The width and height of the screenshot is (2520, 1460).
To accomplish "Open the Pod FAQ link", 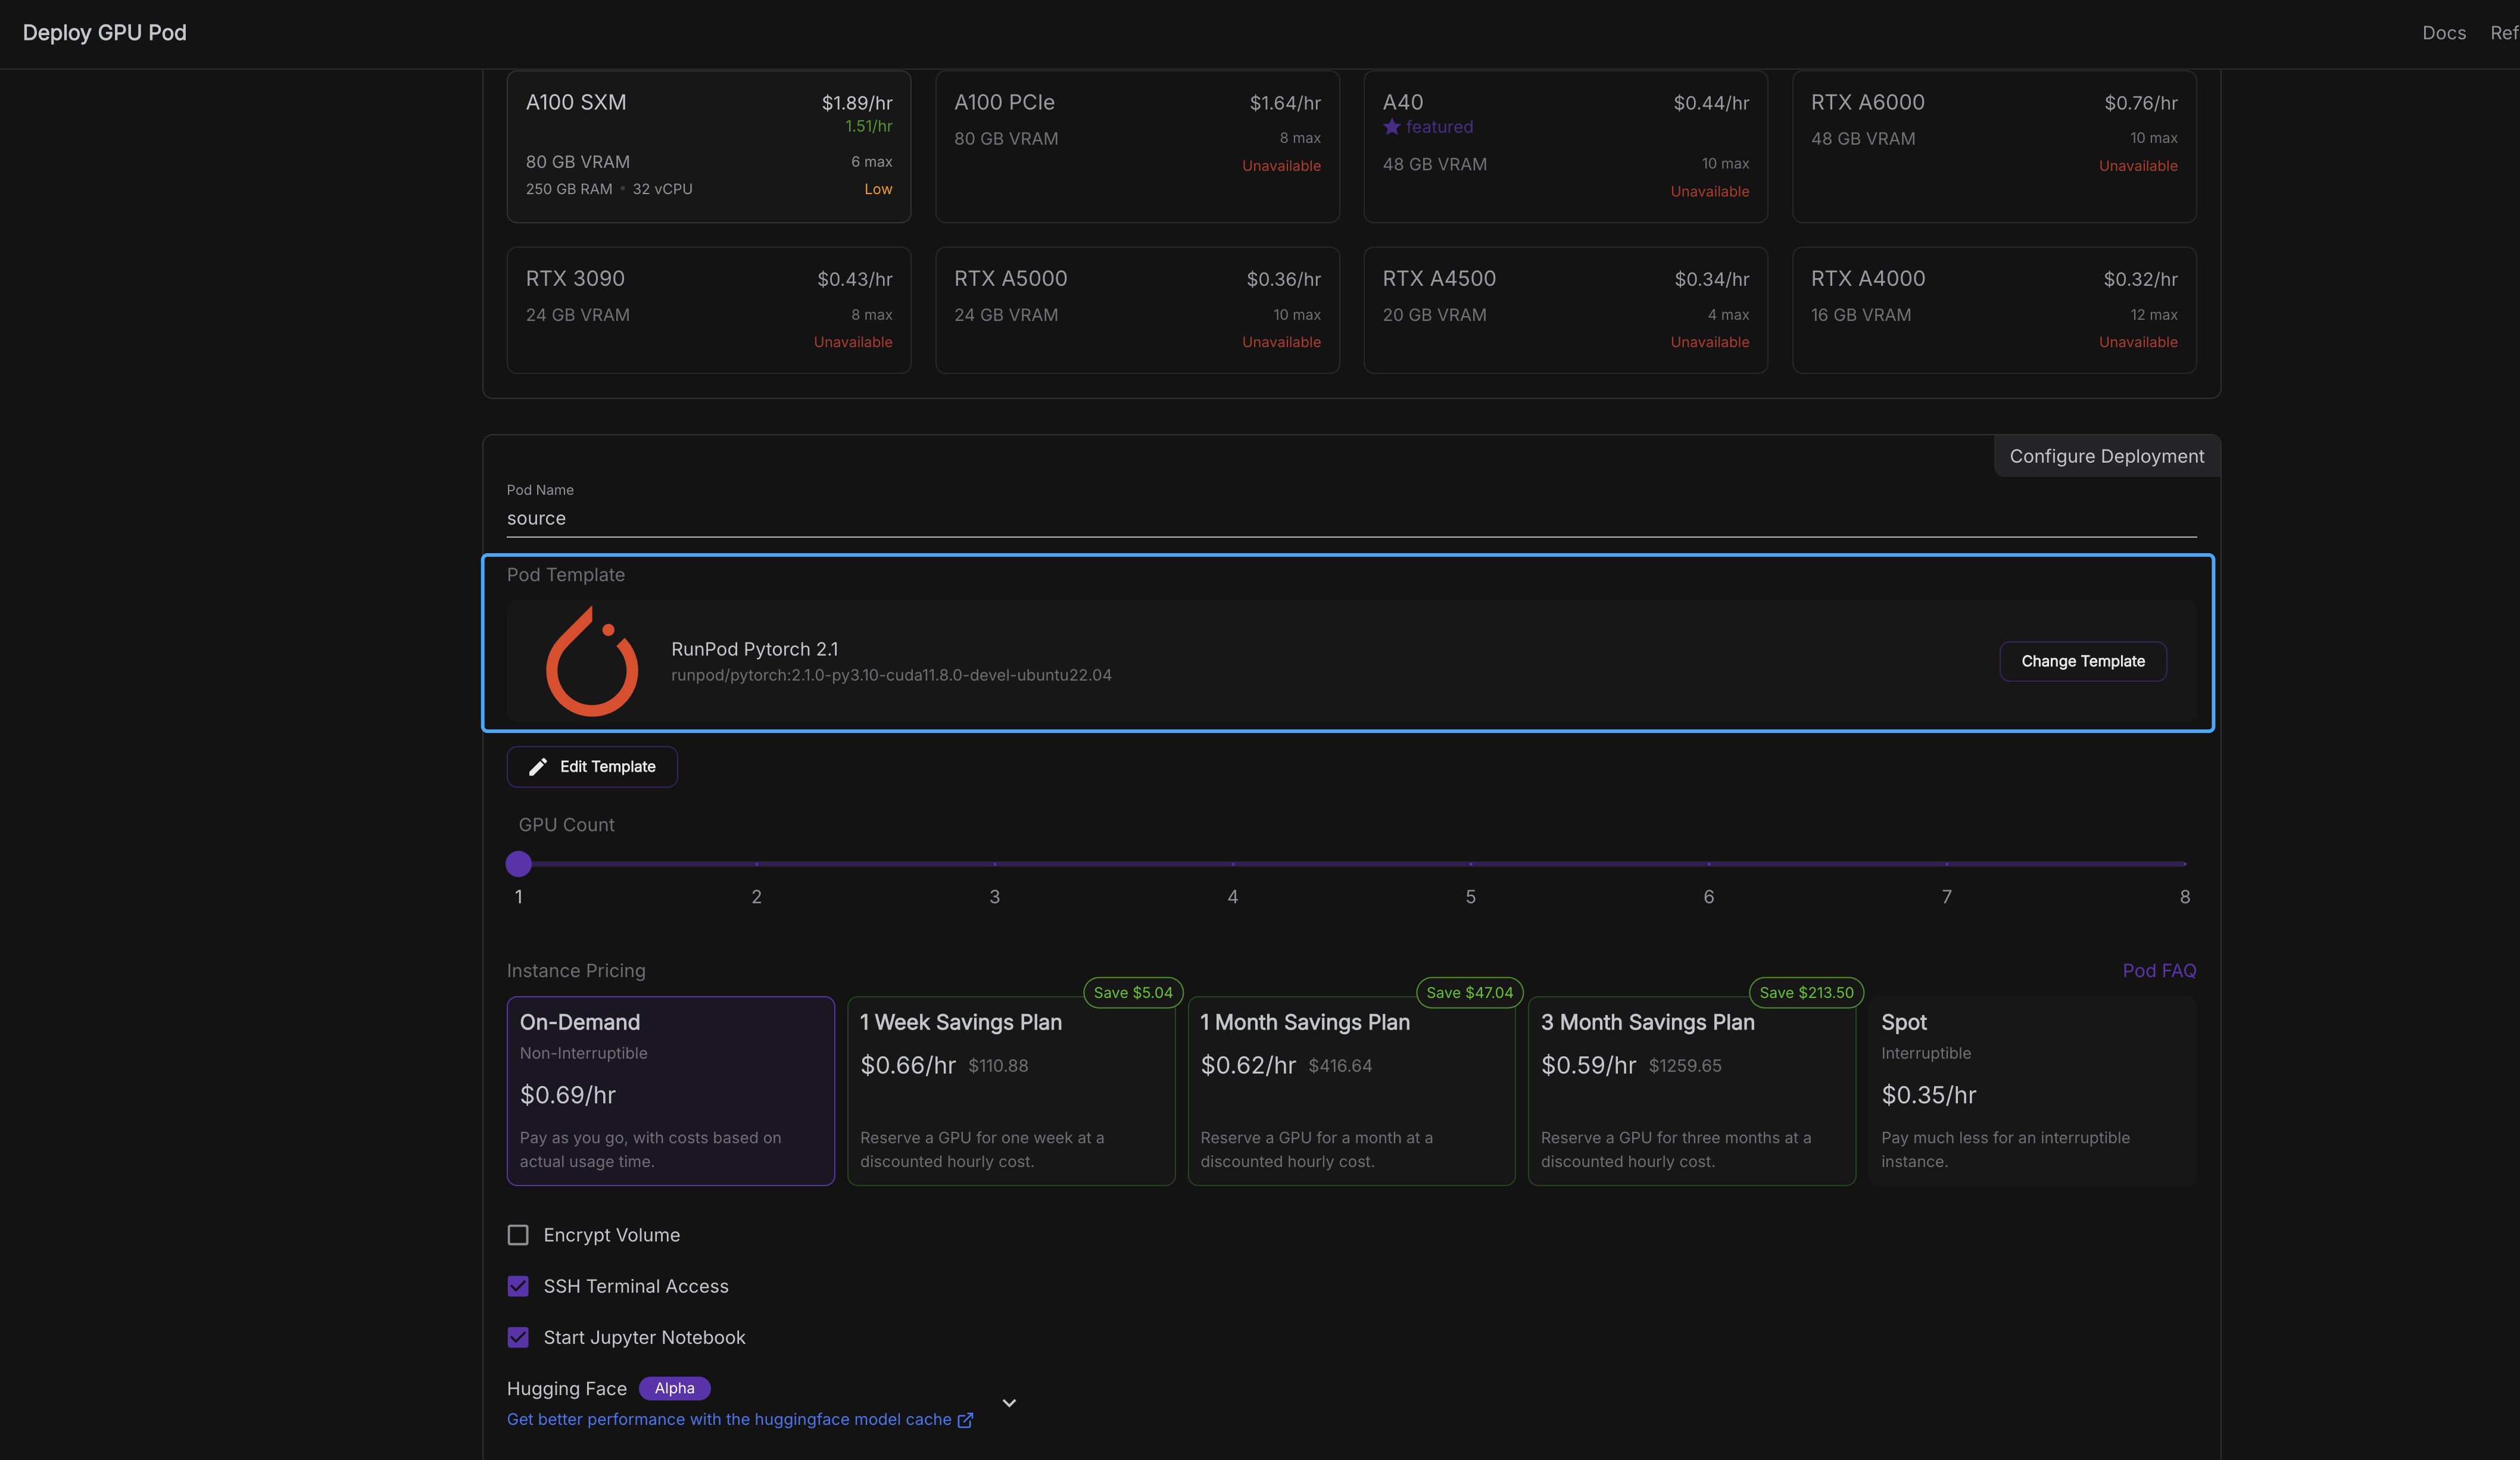I will (x=2159, y=971).
